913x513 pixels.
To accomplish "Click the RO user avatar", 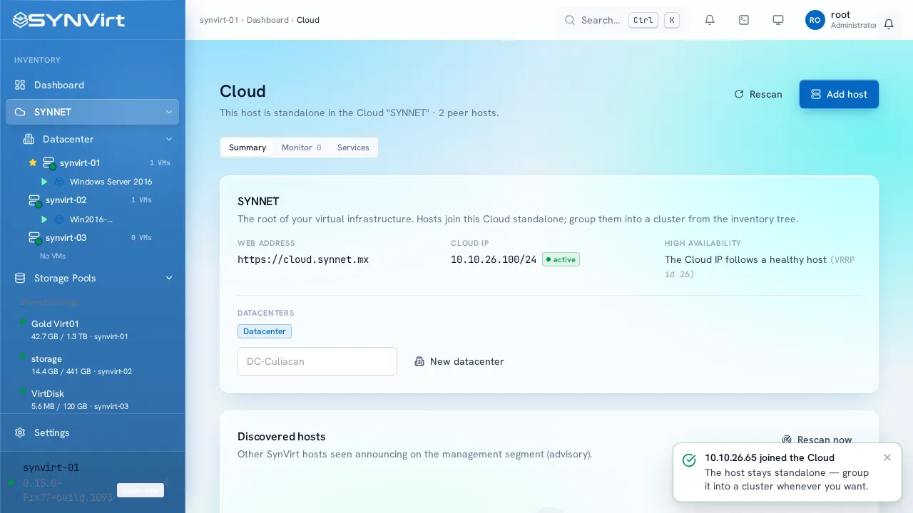I will [x=815, y=20].
